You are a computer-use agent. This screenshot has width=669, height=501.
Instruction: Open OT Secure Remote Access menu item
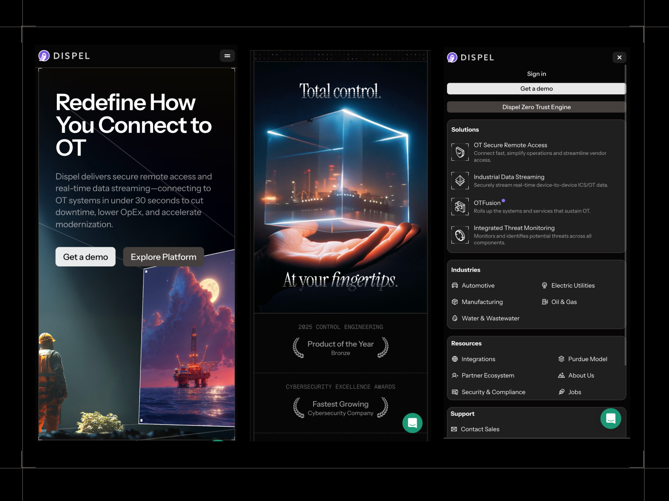(x=536, y=152)
